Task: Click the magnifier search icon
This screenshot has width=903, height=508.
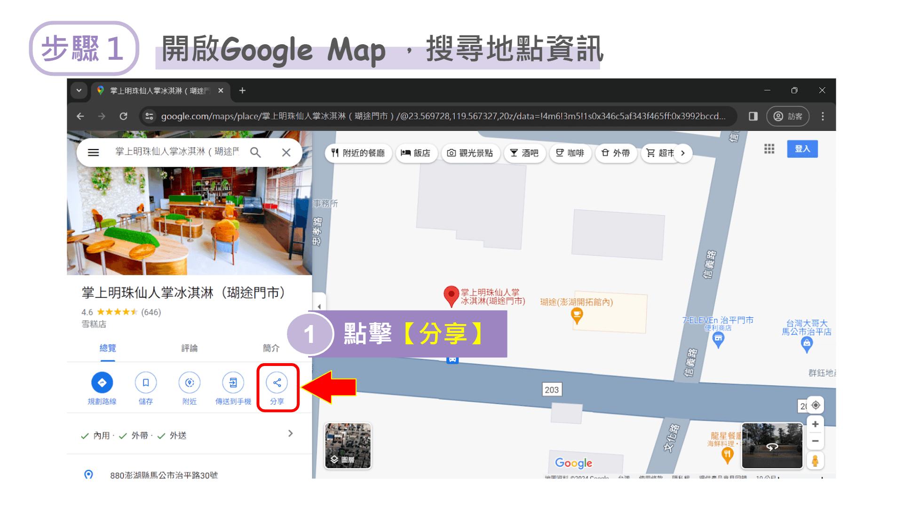Action: 255,152
